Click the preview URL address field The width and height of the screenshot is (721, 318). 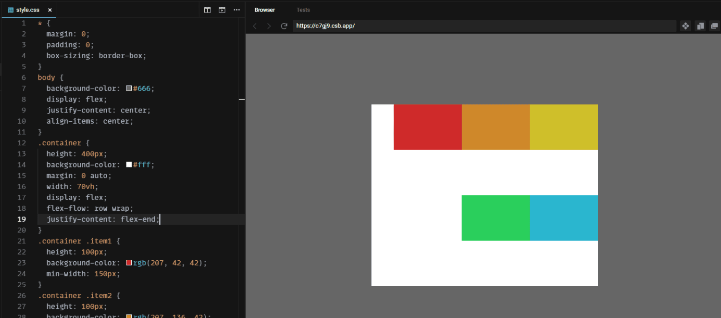485,26
